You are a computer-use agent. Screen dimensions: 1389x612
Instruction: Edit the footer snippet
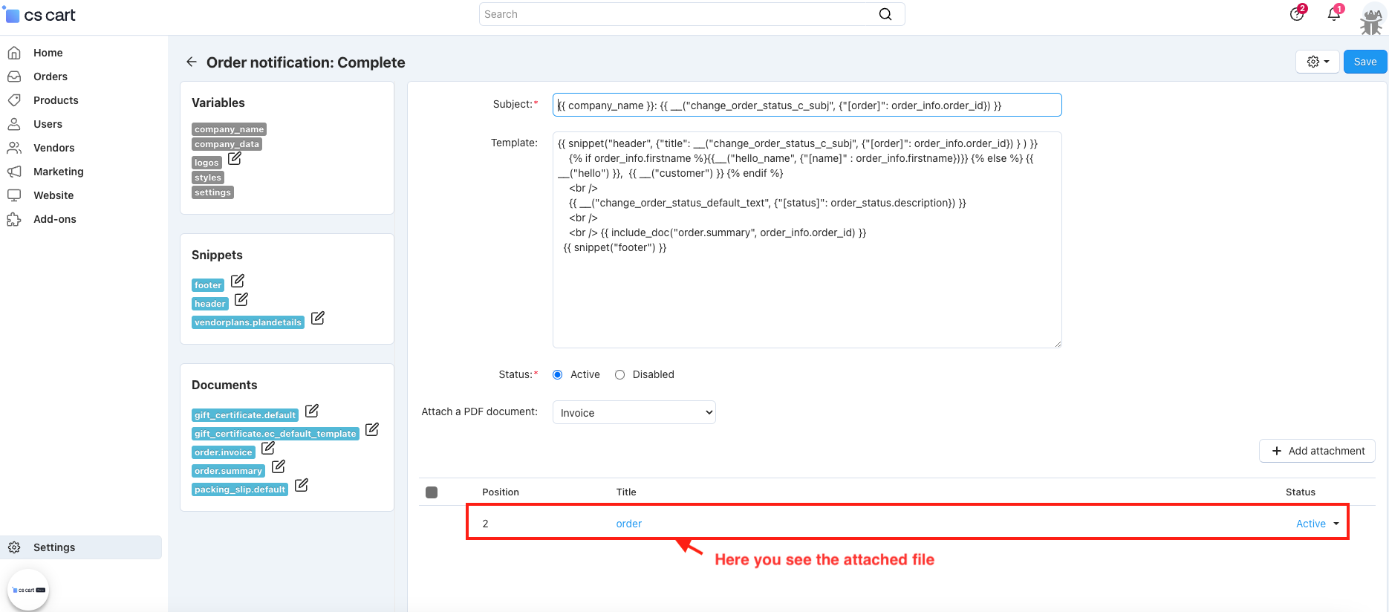tap(238, 281)
